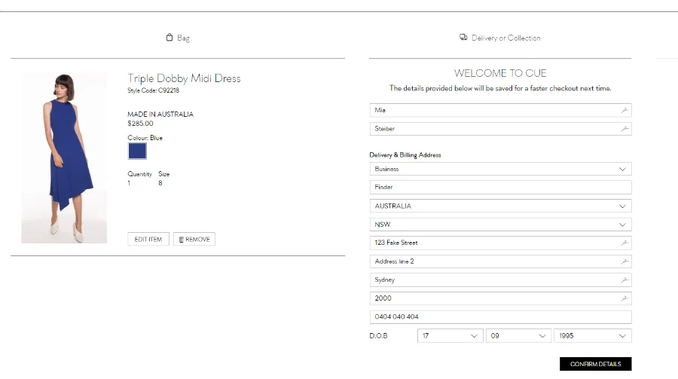
Task: Click the shopping bag icon
Action: (169, 38)
